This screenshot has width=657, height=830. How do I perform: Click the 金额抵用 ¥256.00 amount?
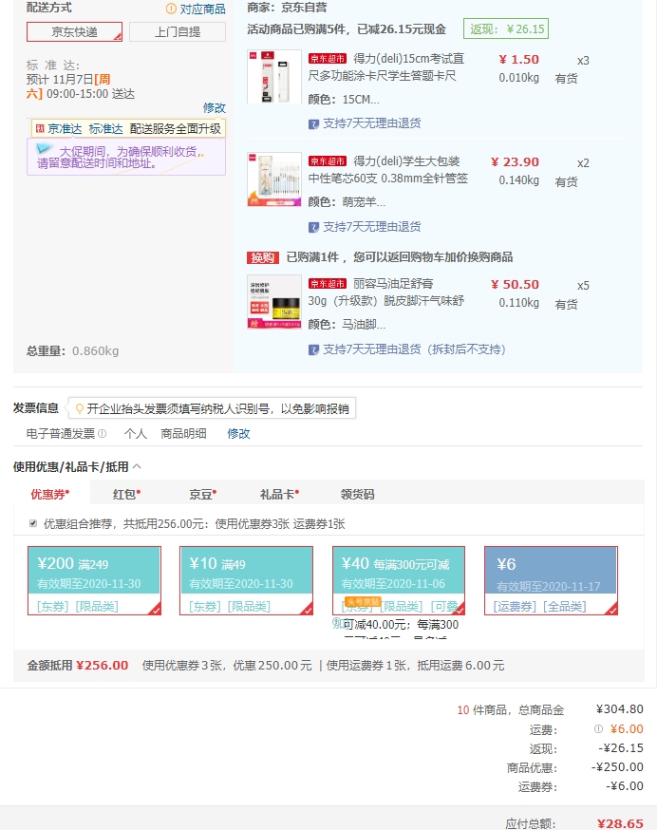pos(103,666)
